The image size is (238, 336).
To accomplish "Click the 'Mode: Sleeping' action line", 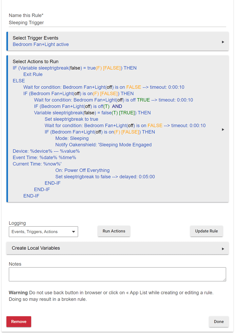I will [x=72, y=138].
